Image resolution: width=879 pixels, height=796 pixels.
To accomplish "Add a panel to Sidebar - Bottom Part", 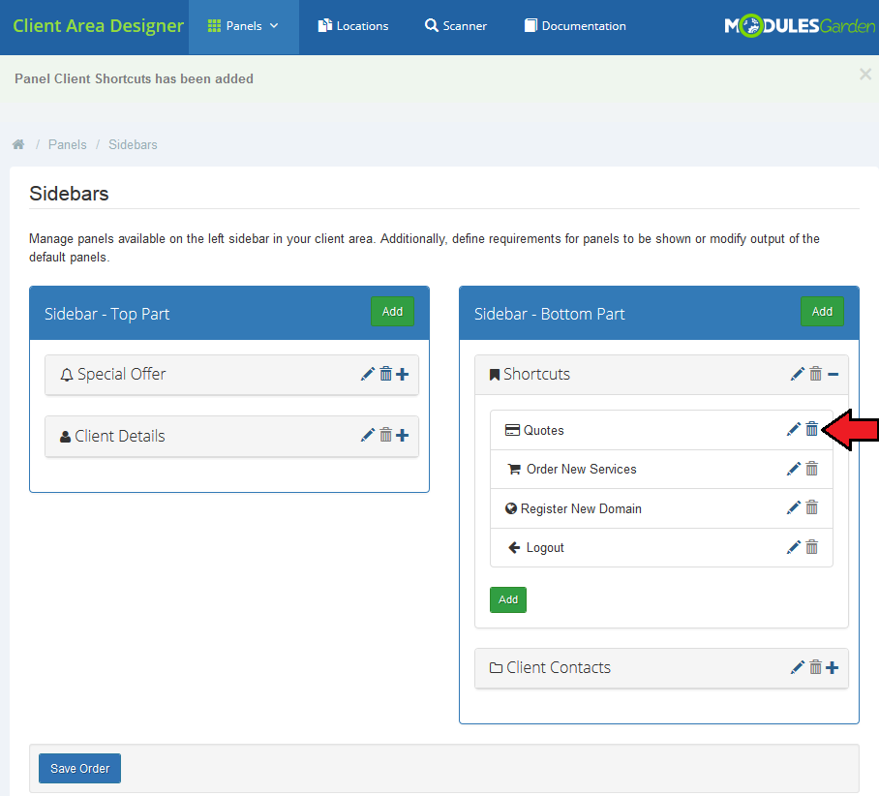I will [823, 312].
